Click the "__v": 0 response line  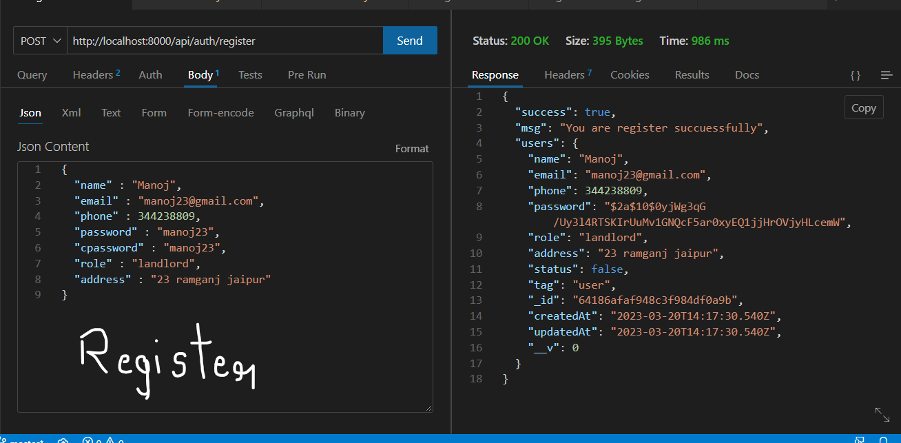click(x=553, y=348)
